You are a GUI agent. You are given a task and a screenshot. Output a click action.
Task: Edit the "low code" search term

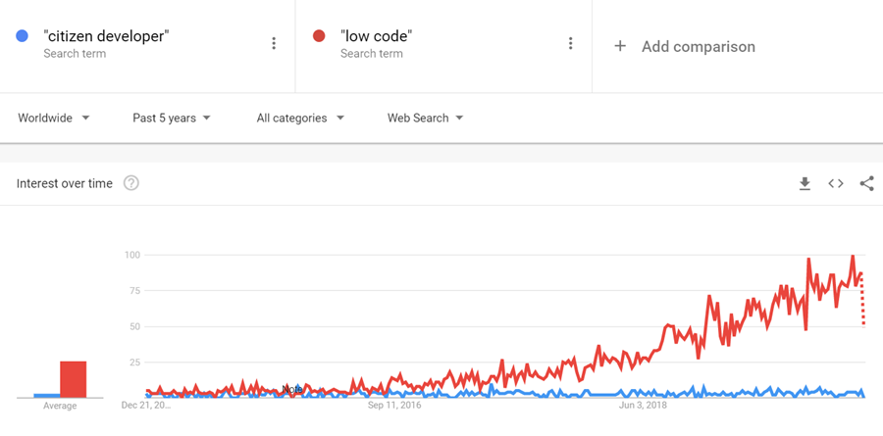[376, 36]
